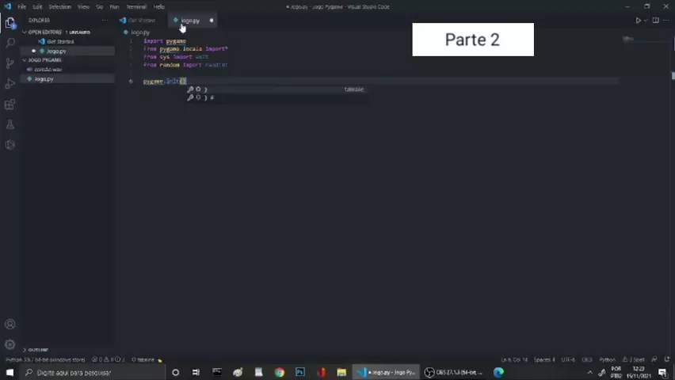Run the Python file with the play icon
675x380 pixels.
click(x=638, y=21)
